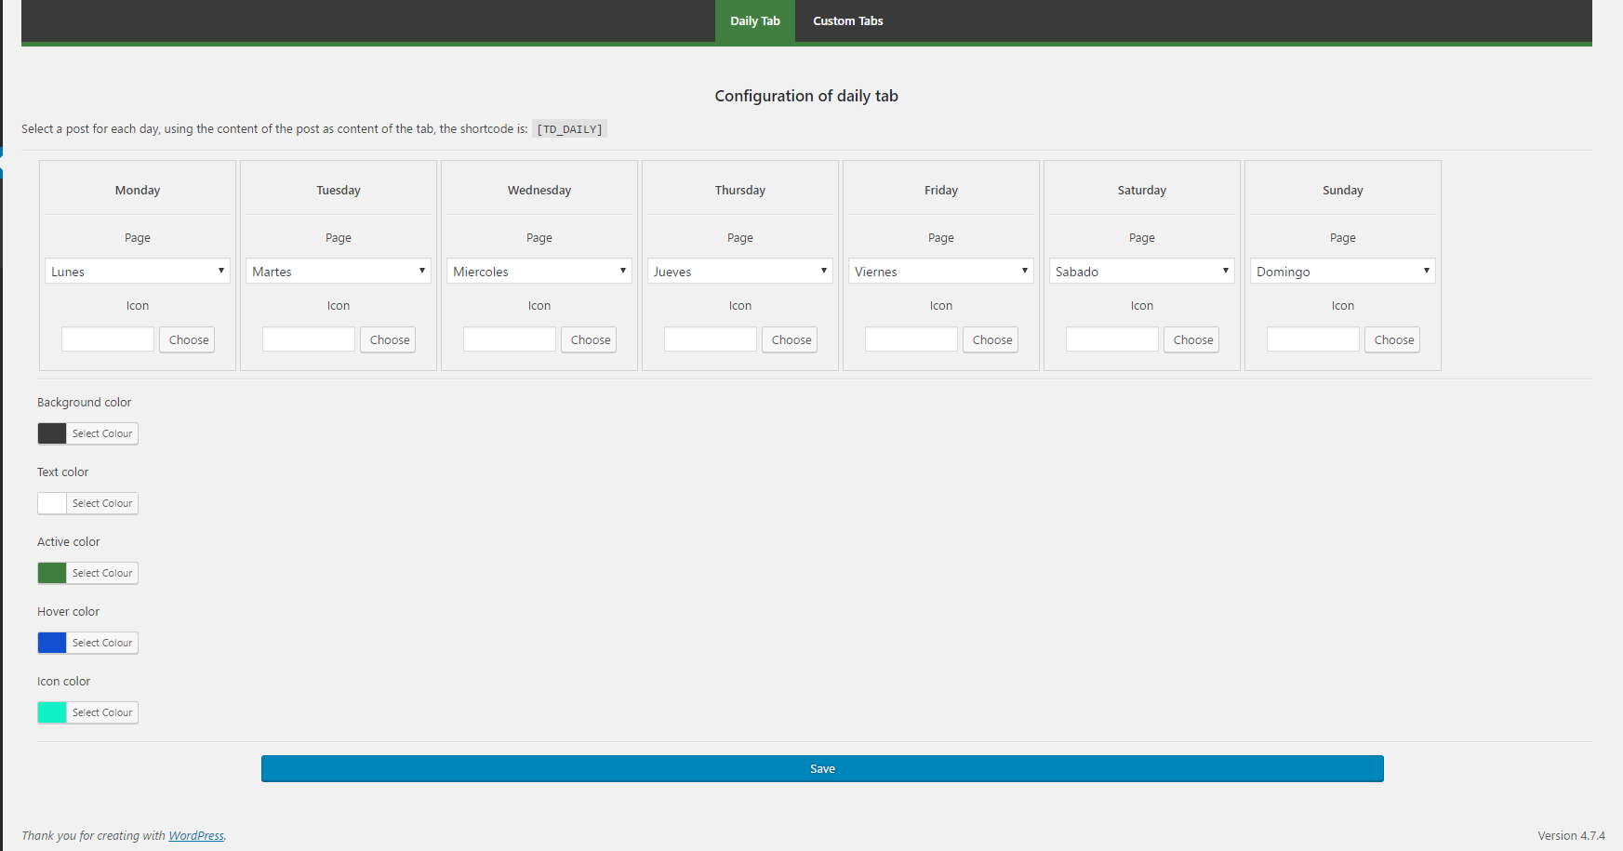
Task: Click the blue Hover color swatch
Action: pos(52,643)
